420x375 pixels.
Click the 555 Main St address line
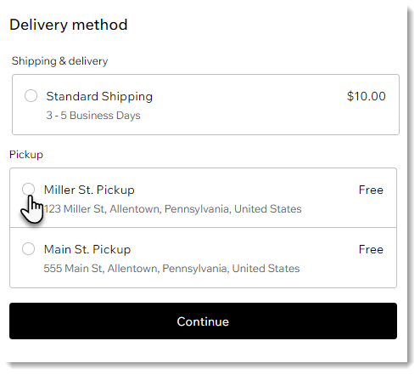coord(171,269)
